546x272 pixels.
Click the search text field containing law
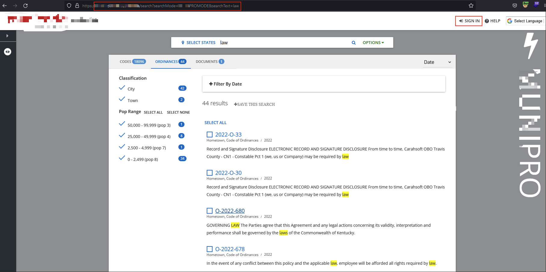tap(283, 43)
